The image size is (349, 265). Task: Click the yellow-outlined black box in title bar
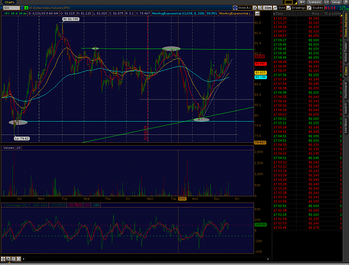289,2
